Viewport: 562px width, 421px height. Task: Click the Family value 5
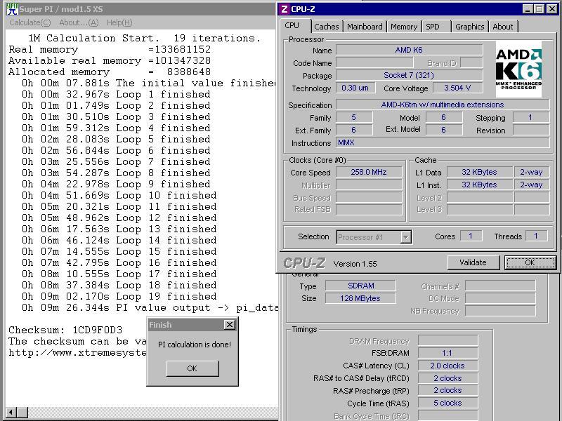[354, 117]
